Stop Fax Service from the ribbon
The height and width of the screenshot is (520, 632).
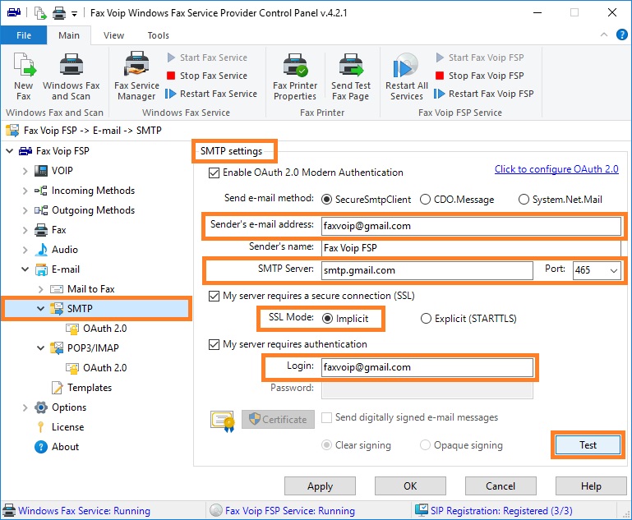point(207,76)
